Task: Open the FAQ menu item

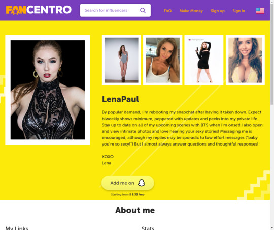Action: pos(167,11)
